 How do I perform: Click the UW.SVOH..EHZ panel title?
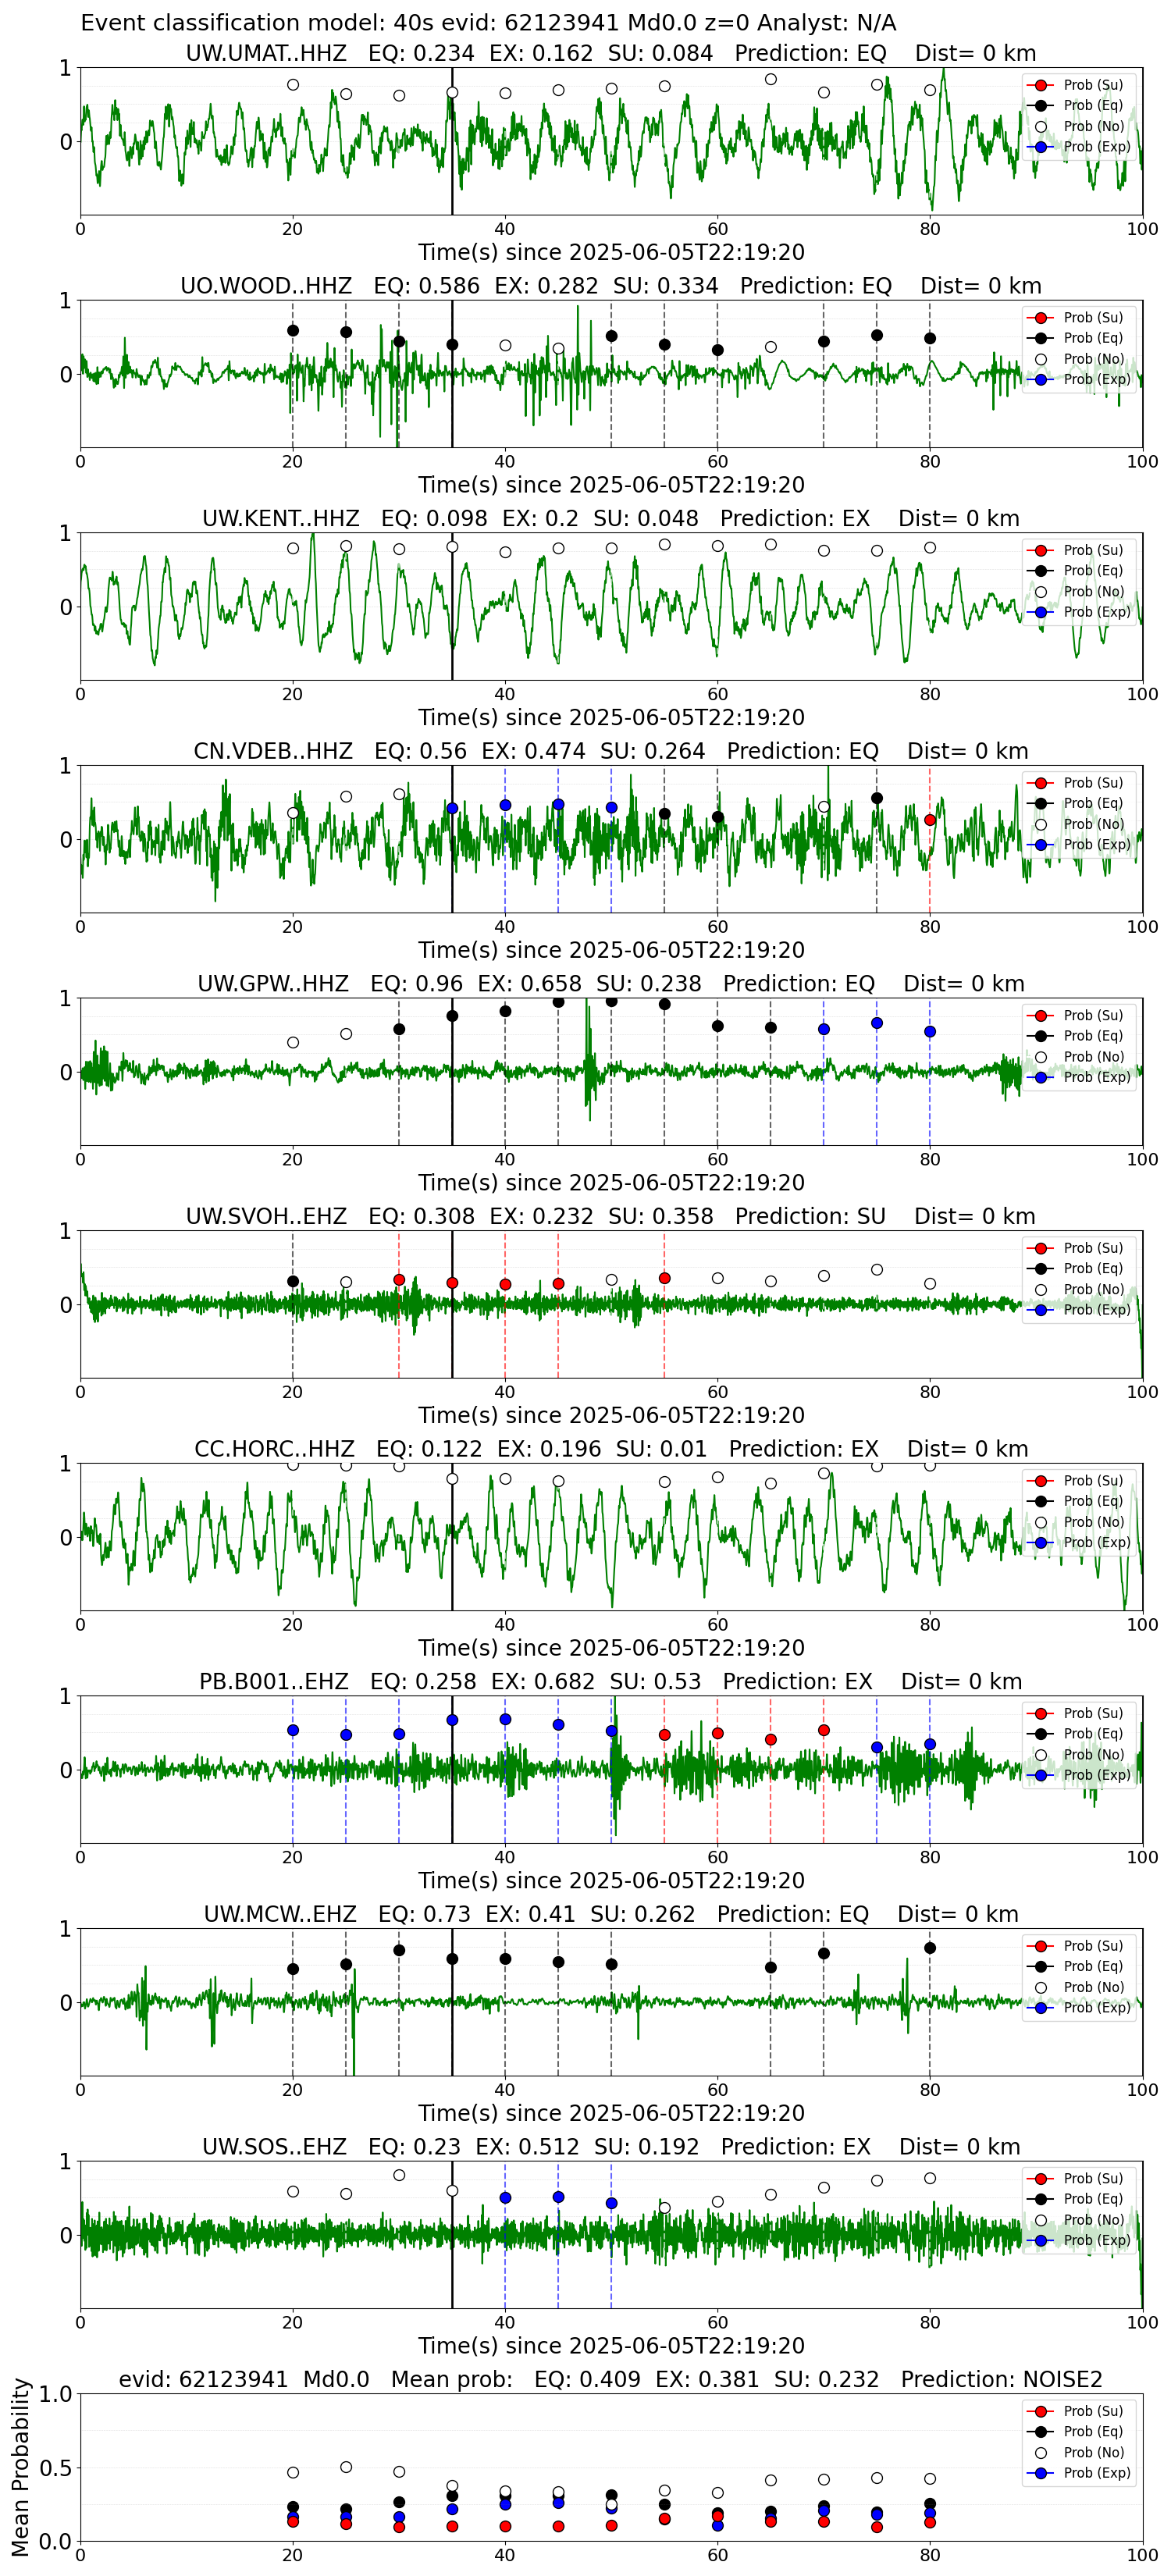click(x=611, y=1216)
